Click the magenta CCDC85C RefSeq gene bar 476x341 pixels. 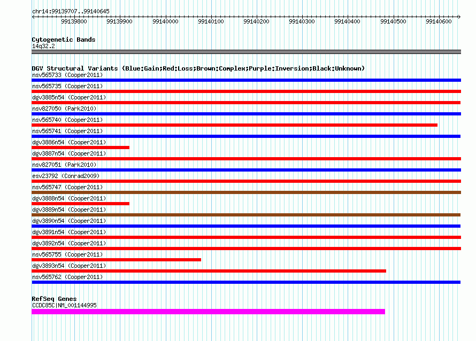[x=208, y=312]
